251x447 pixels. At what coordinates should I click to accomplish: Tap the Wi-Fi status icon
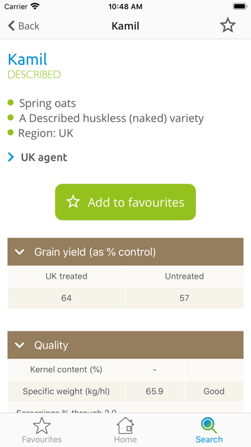pyautogui.click(x=35, y=6)
